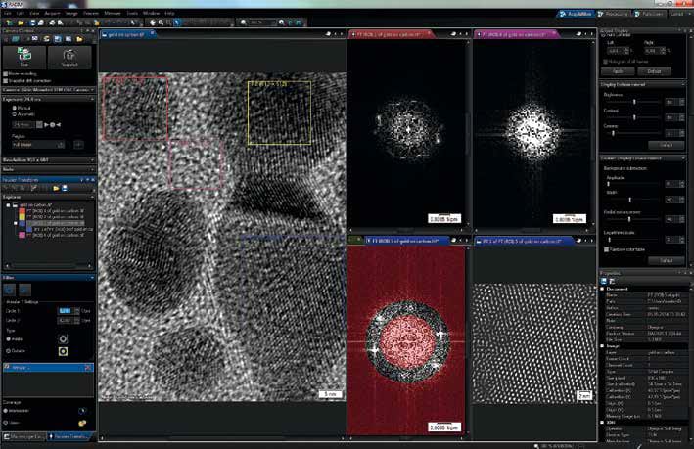Remove the Annular filter with red X
Viewport: 694px width, 449px height.
point(89,366)
